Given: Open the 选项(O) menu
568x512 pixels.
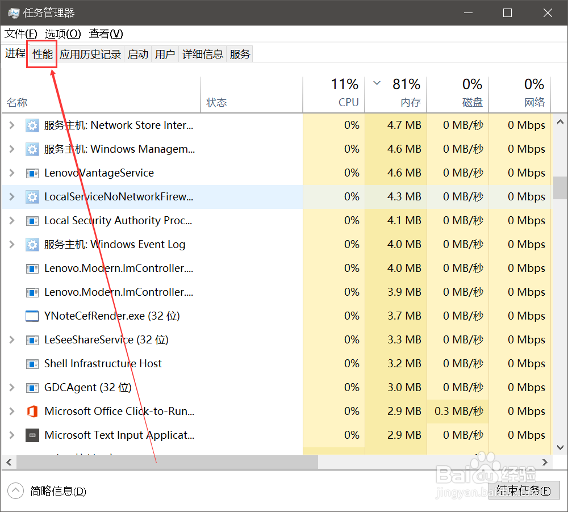Looking at the screenshot, I should click(x=62, y=34).
